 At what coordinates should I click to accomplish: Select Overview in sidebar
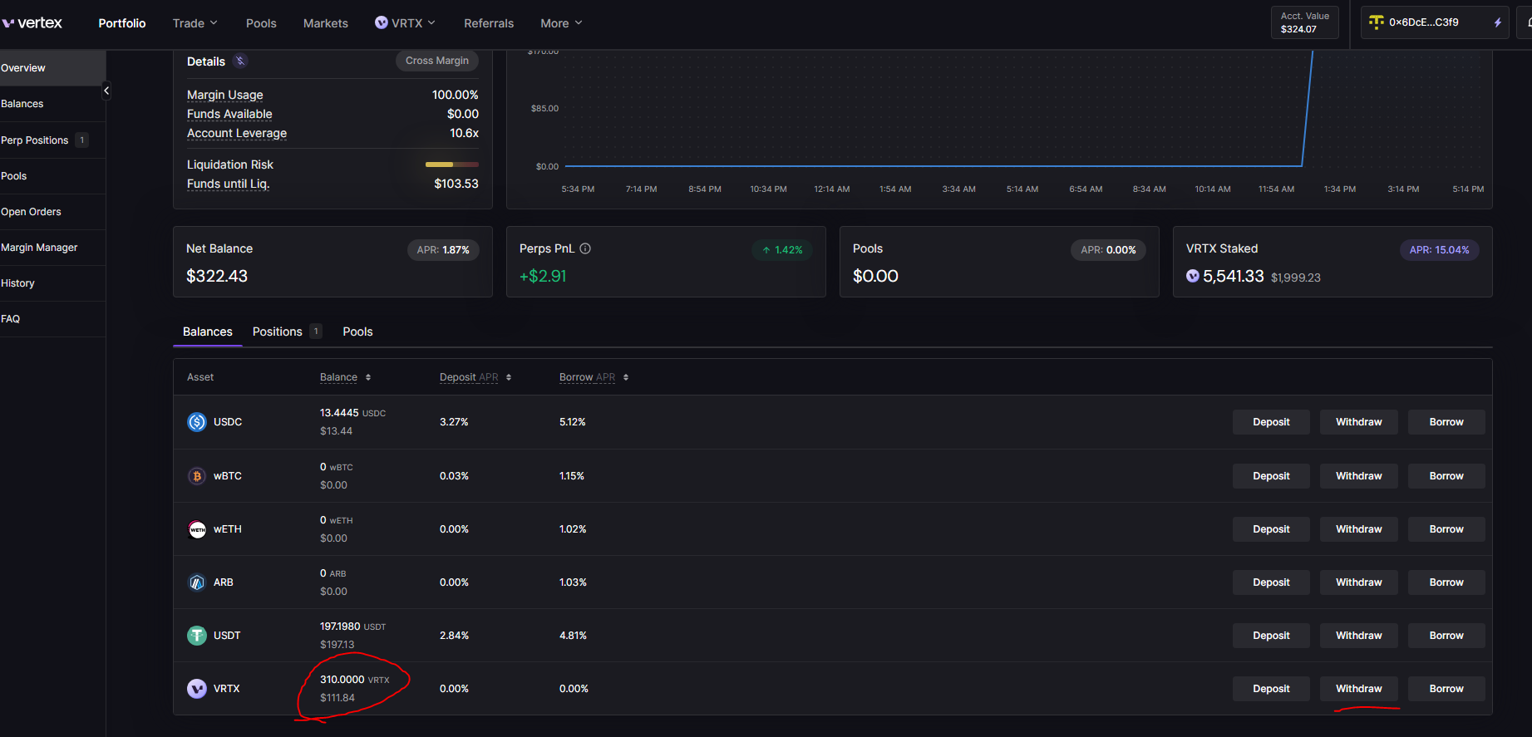(x=52, y=68)
